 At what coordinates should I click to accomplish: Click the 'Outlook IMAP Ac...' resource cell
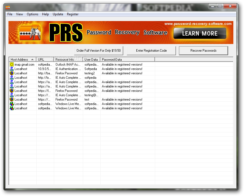[68, 65]
